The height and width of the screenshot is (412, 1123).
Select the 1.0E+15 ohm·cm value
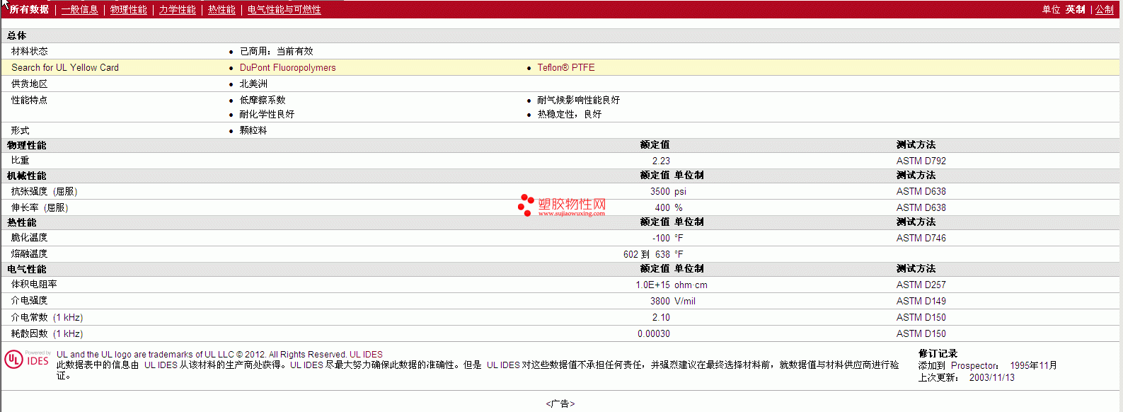click(672, 285)
